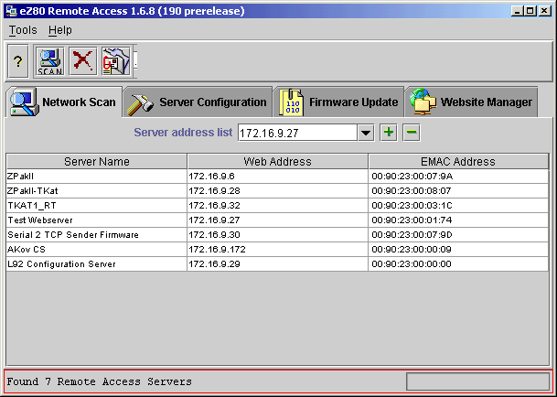The image size is (557, 397).
Task: Switch to Server Configuration tab
Action: coord(198,102)
